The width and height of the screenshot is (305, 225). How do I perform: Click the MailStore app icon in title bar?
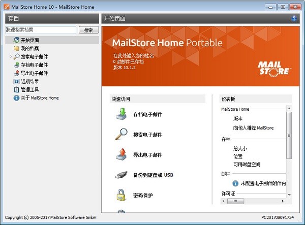point(7,7)
